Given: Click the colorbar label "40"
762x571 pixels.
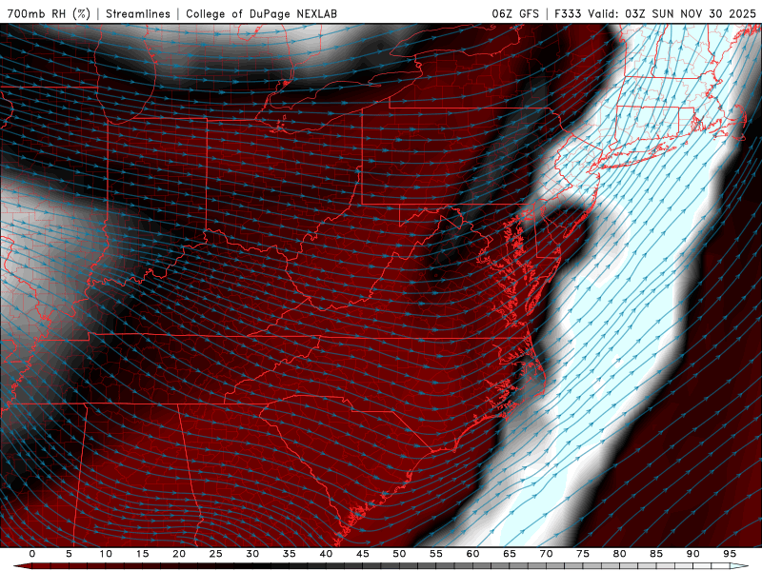Looking at the screenshot, I should [x=326, y=554].
